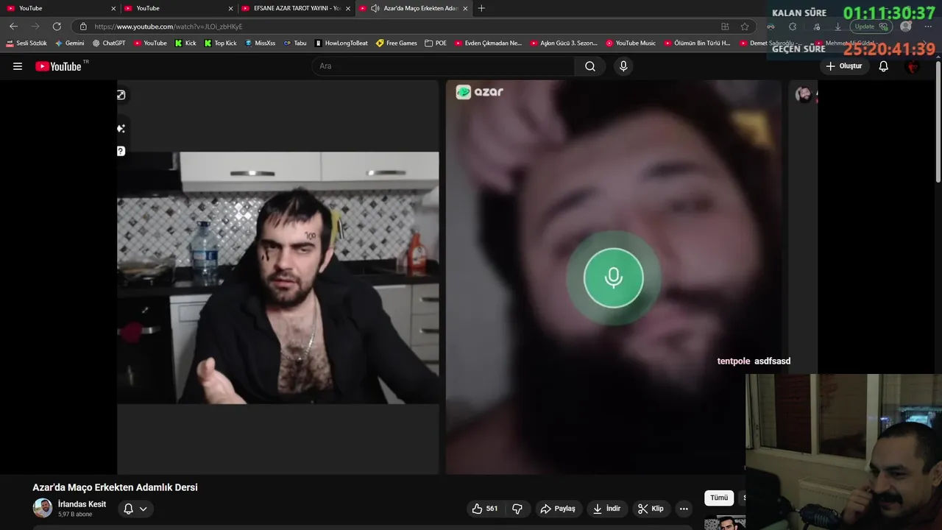Click the like count 561
Image resolution: width=942 pixels, height=530 pixels.
pos(492,509)
